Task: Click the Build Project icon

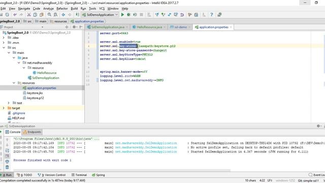Action: pyautogui.click(x=77, y=15)
